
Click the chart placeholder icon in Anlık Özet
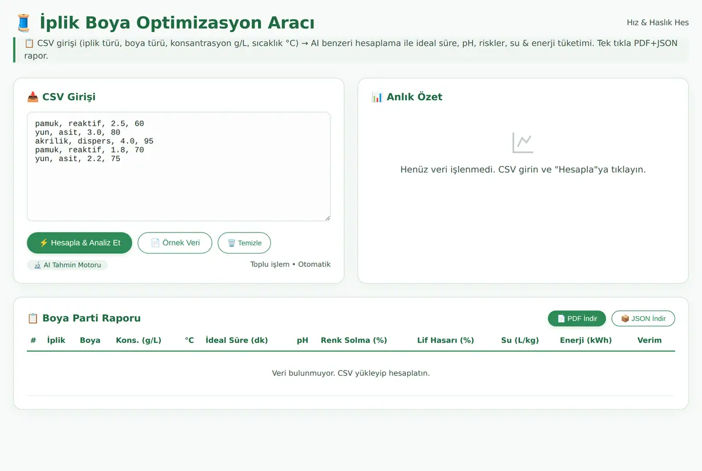click(522, 143)
